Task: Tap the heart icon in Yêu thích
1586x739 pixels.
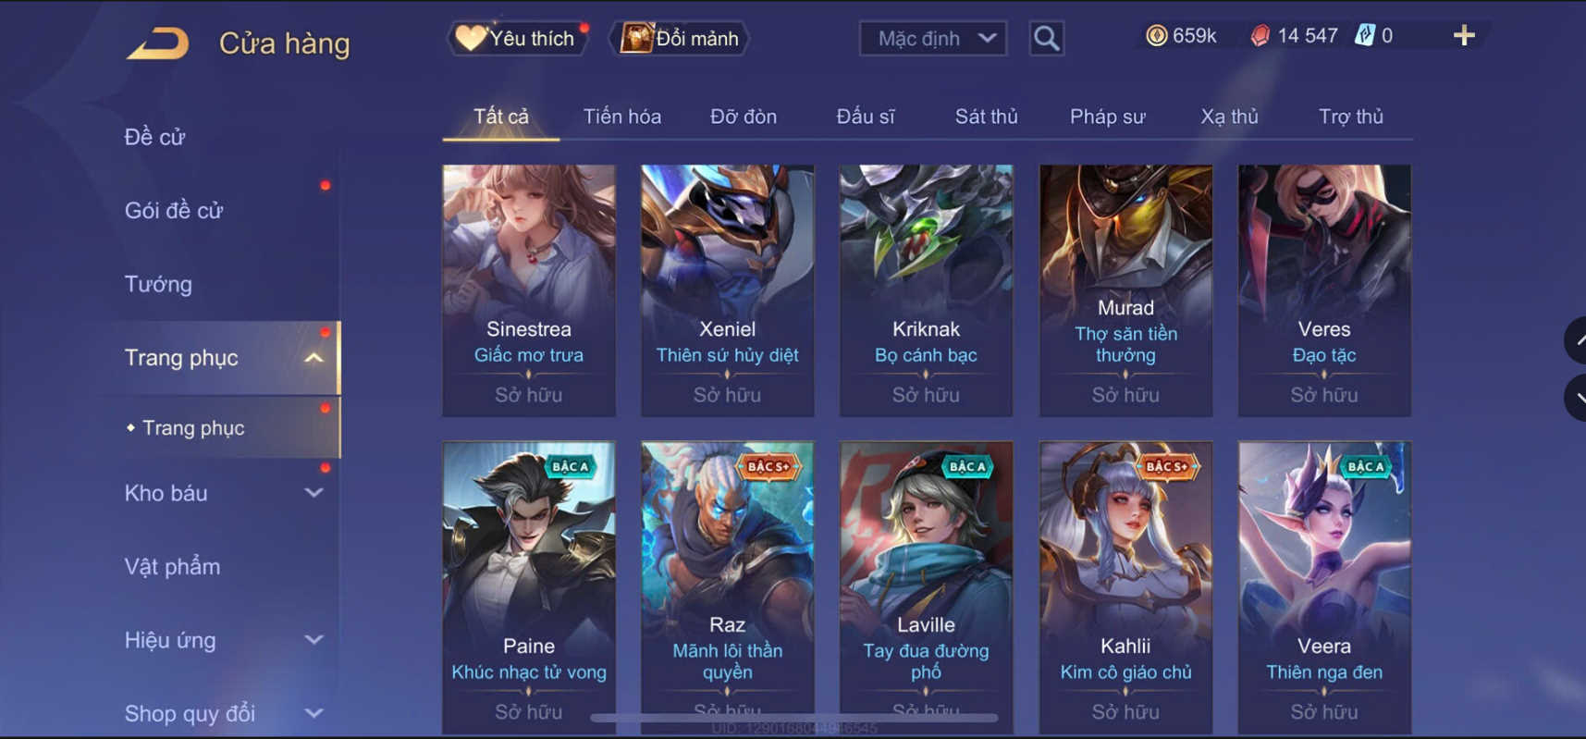Action: coord(471,38)
